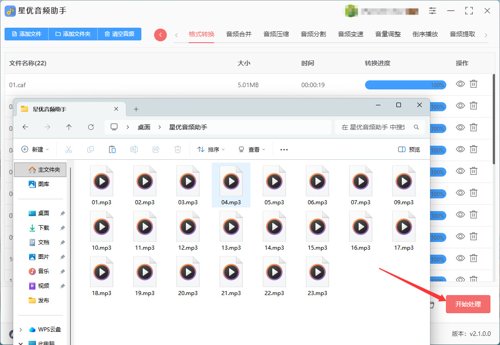Show earlier tabs with the left chevron
The image size is (500, 345).
pos(176,35)
